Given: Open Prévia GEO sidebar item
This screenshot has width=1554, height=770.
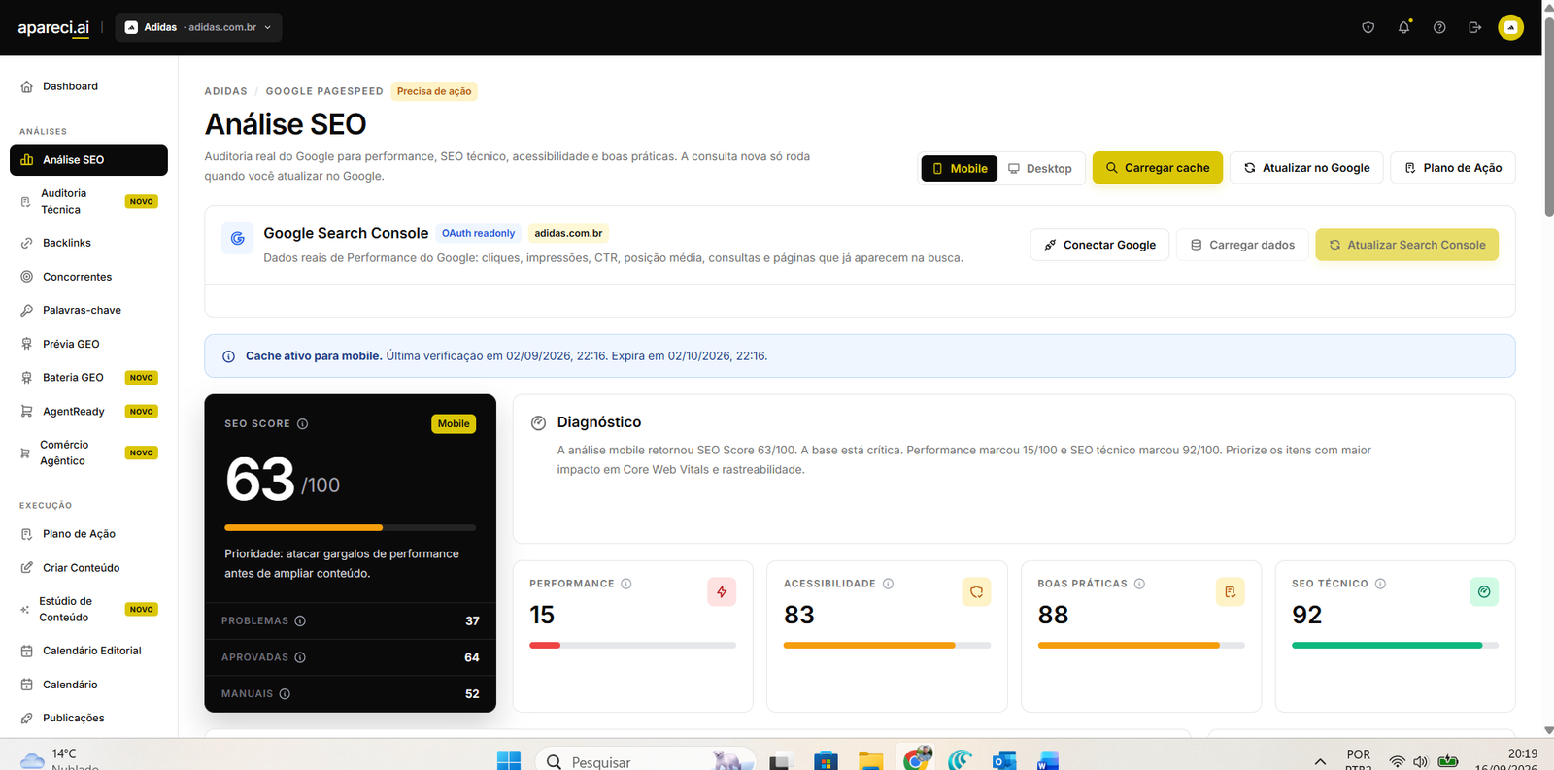Looking at the screenshot, I should [x=88, y=344].
